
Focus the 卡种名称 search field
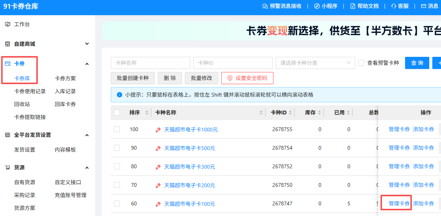point(150,63)
